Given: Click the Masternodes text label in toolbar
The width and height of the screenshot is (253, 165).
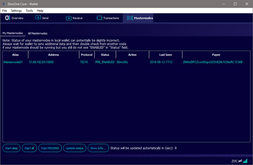Looking at the screenshot, I should [x=143, y=18].
